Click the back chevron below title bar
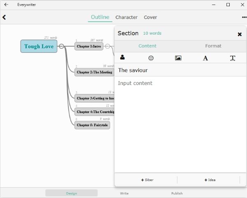The width and height of the screenshot is (247, 198). coord(4,17)
